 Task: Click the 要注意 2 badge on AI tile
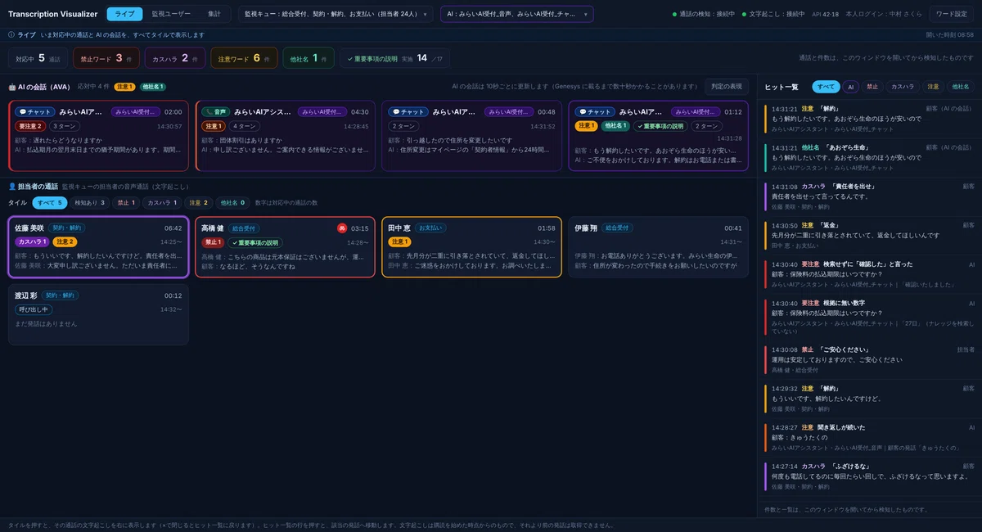click(30, 126)
